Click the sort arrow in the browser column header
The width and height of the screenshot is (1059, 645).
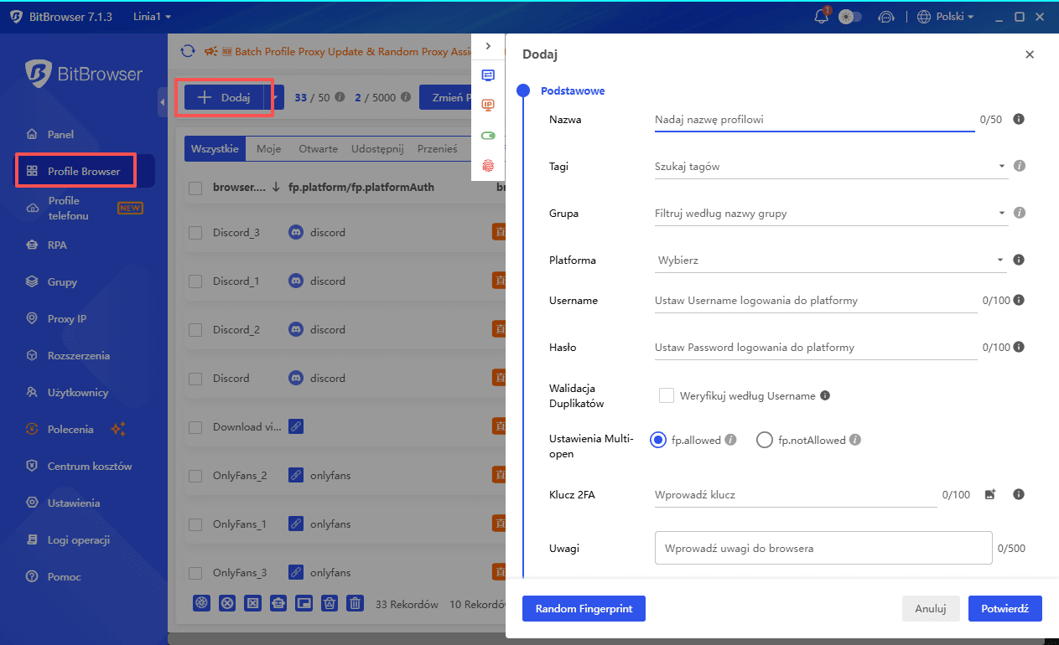276,188
